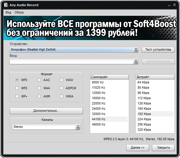Click the Далее >> button
Screen dimensions: 180x158
pyautogui.click(x=138, y=147)
